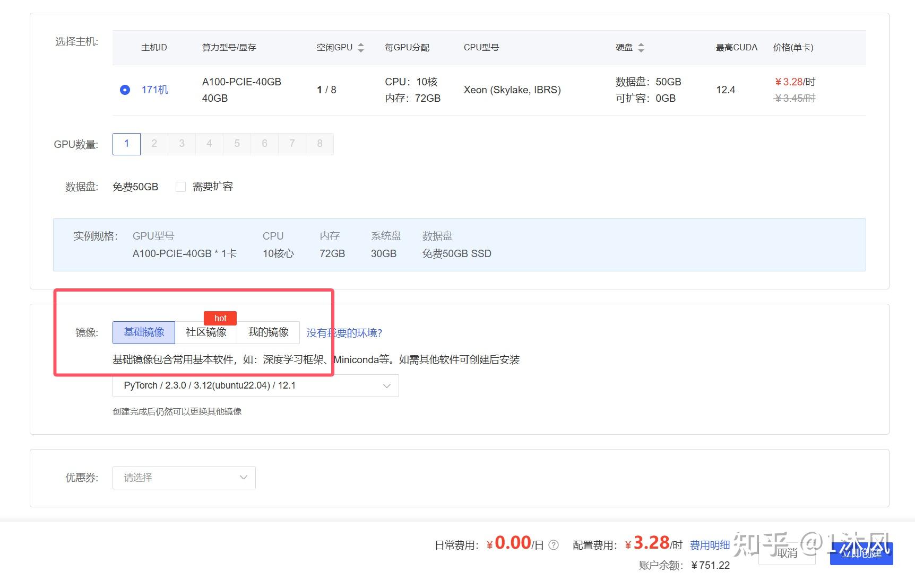
Task: Click the 没有我要的环境 link
Action: tap(344, 333)
